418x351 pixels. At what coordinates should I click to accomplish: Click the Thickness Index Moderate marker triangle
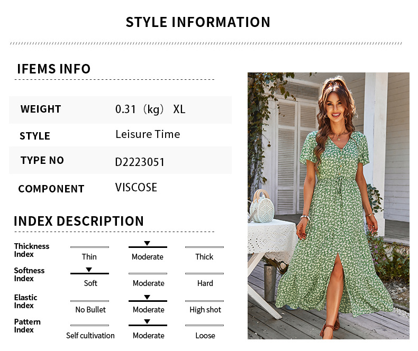click(x=147, y=243)
